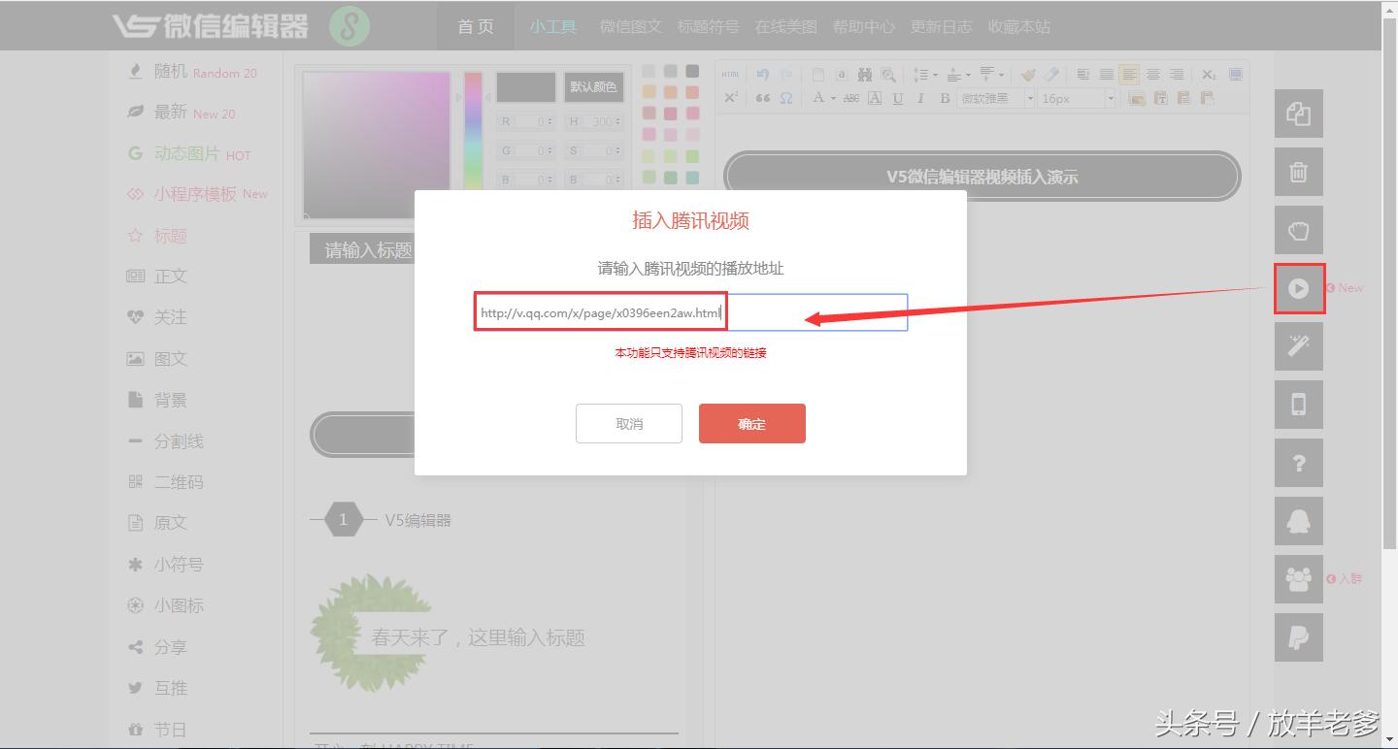
Task: Click the 取消 cancel button
Action: tap(629, 424)
